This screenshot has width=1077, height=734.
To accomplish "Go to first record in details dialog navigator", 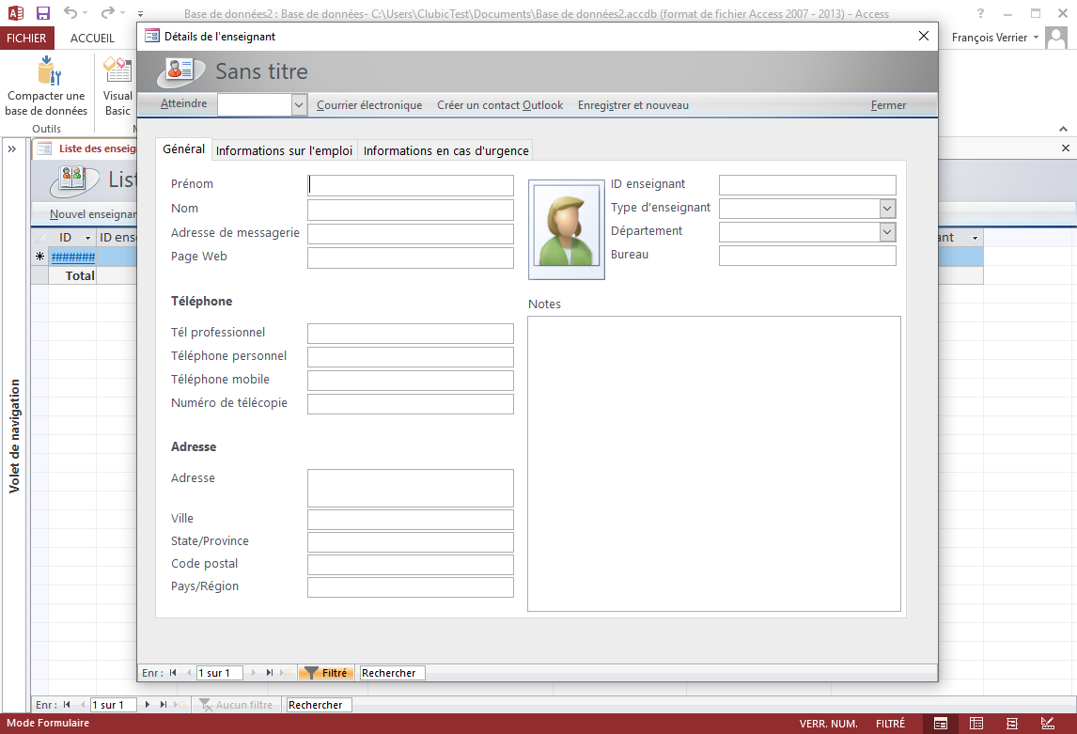I will [173, 673].
